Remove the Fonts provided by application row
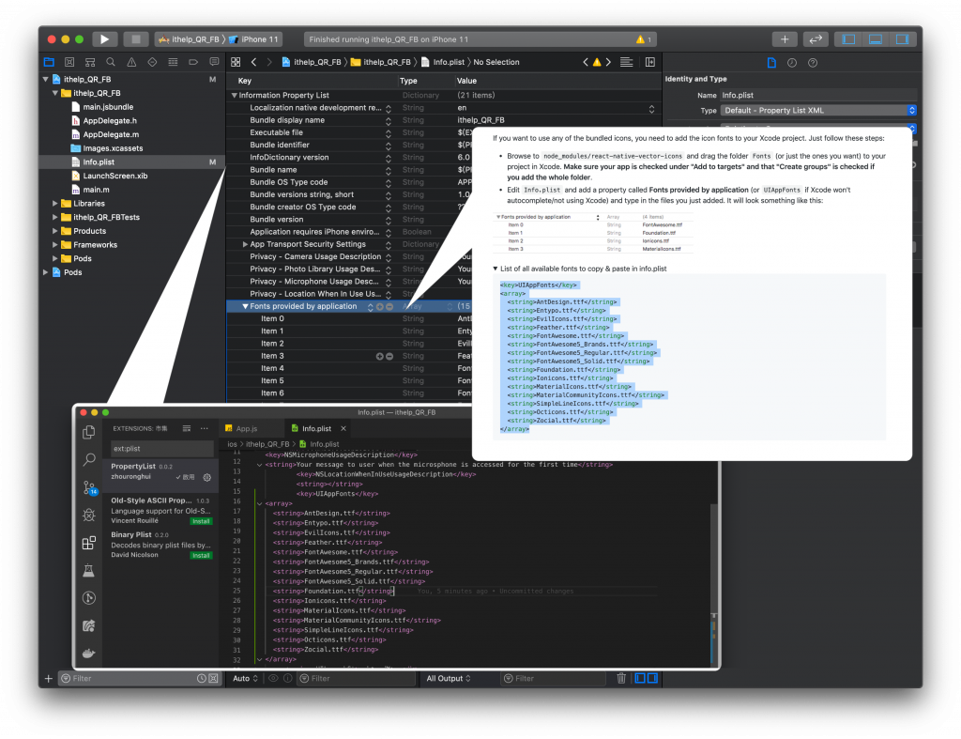The image size is (961, 739). point(389,307)
